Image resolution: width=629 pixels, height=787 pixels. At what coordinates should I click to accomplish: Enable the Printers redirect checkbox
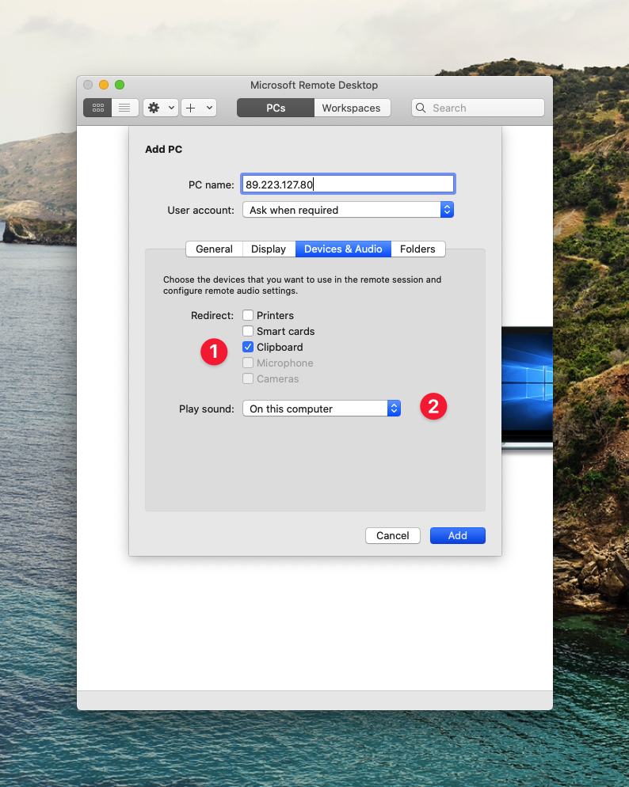click(248, 315)
